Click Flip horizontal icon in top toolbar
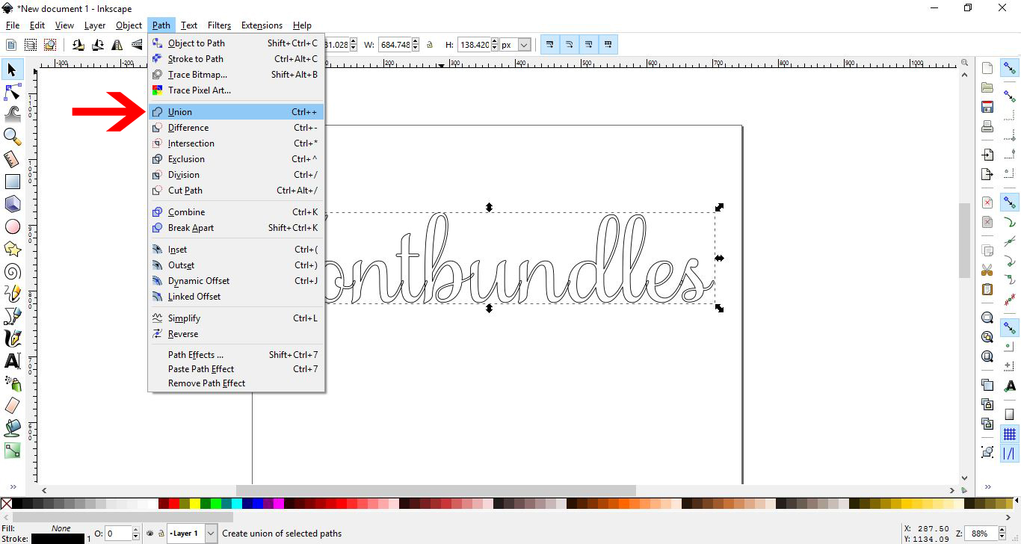 [117, 45]
